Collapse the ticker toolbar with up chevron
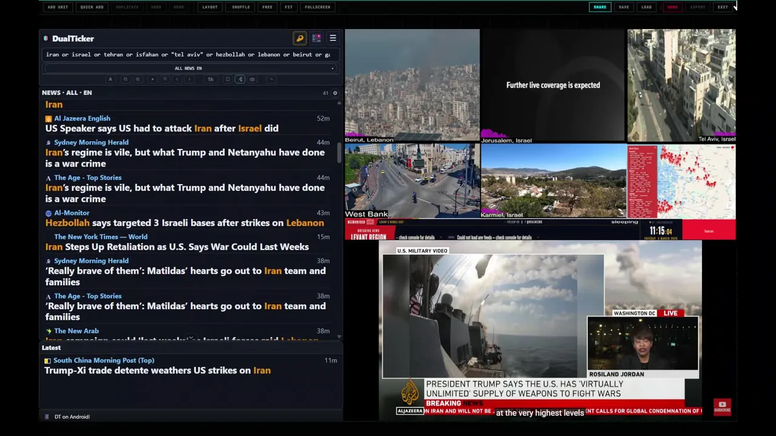Screen dimensions: 776x436 (272, 79)
